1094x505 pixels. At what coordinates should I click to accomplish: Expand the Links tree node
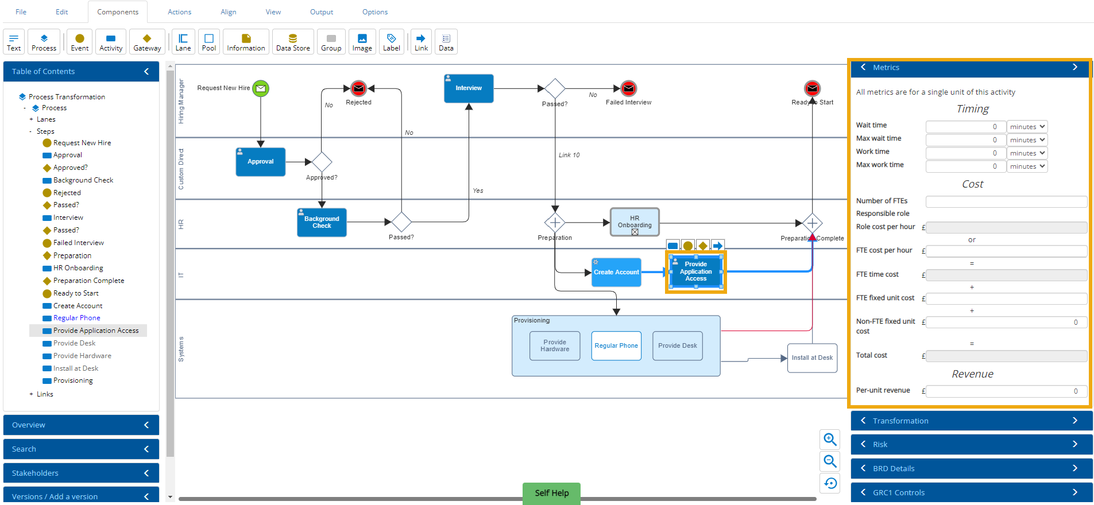tap(31, 394)
